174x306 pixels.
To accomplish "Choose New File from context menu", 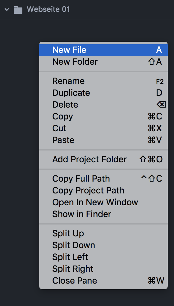I will point(103,50).
